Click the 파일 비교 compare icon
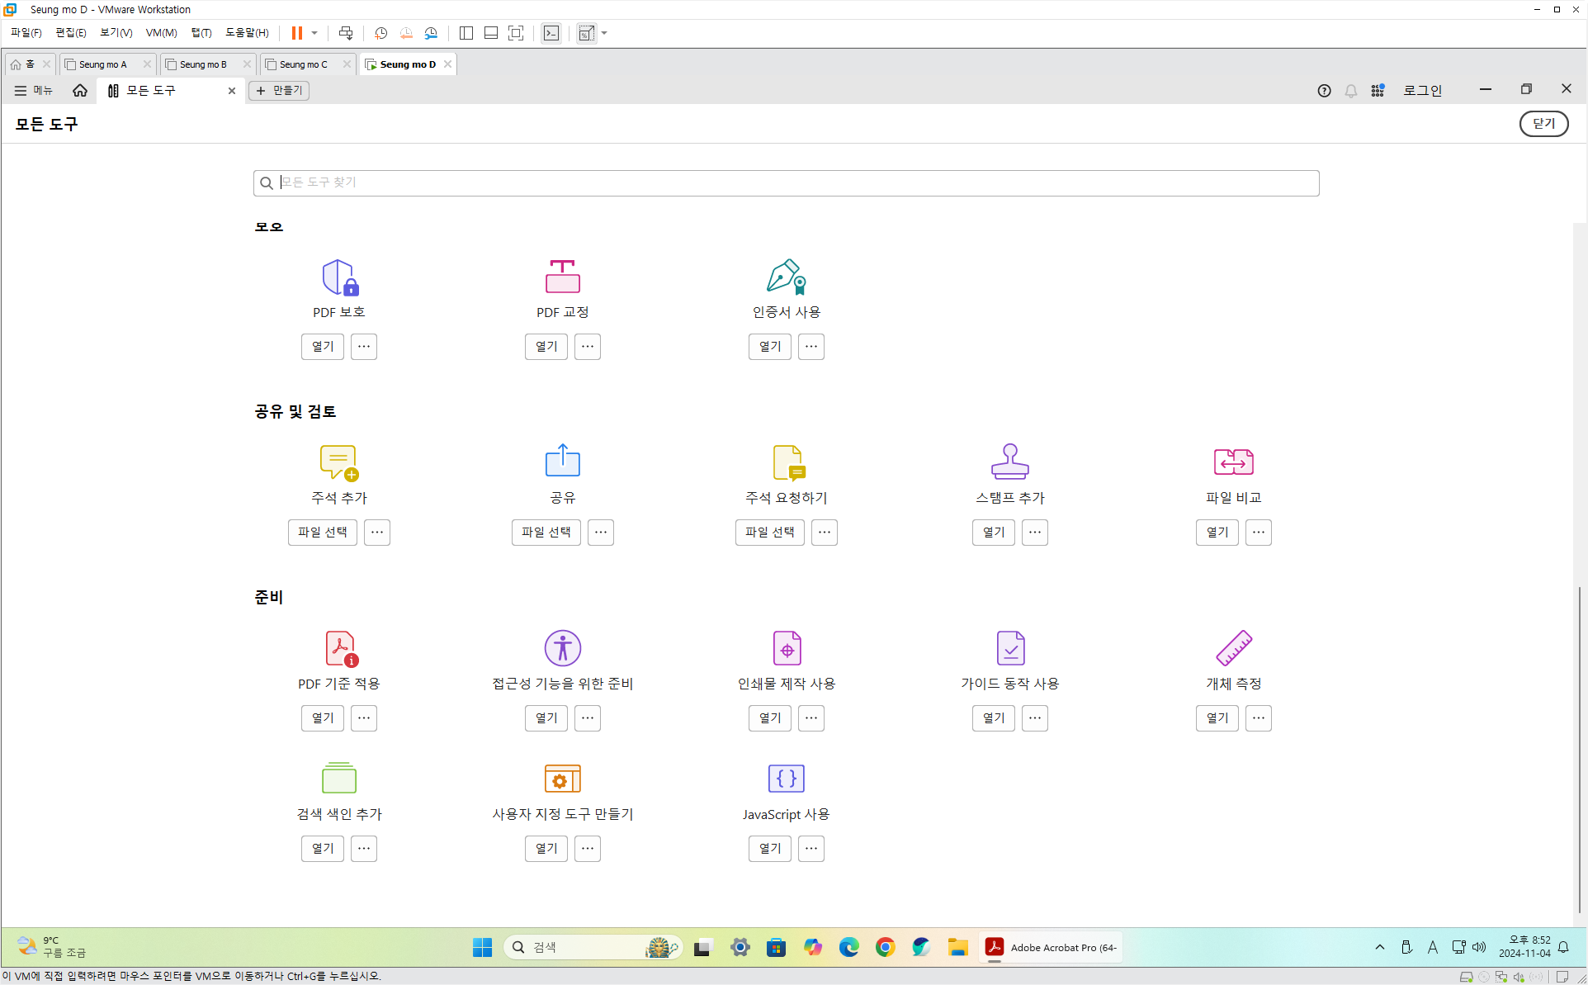This screenshot has height=985, width=1588. [x=1233, y=462]
